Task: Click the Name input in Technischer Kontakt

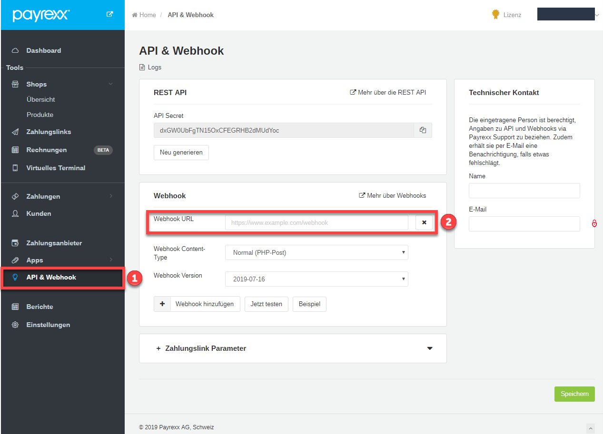Action: 524,191
